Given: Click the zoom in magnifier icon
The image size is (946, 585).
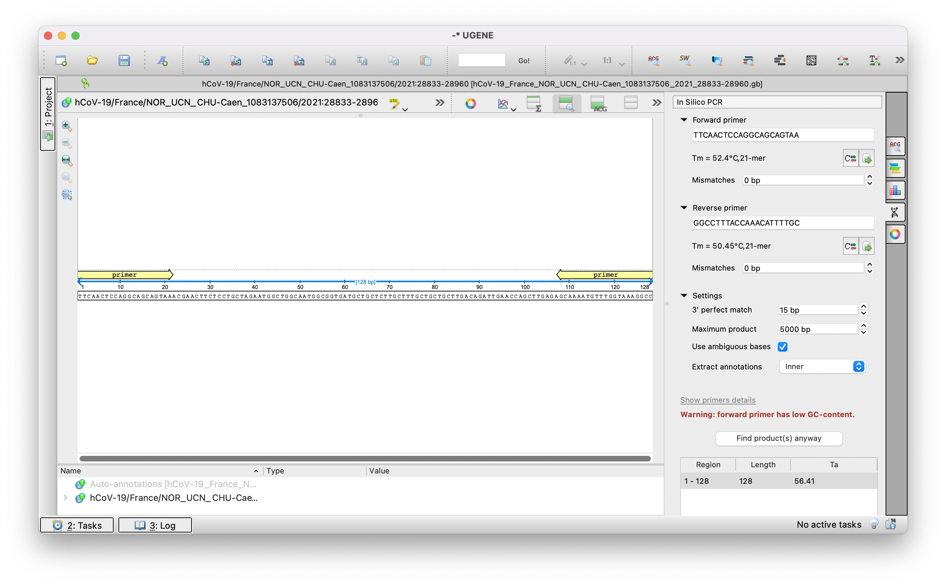Looking at the screenshot, I should point(67,126).
